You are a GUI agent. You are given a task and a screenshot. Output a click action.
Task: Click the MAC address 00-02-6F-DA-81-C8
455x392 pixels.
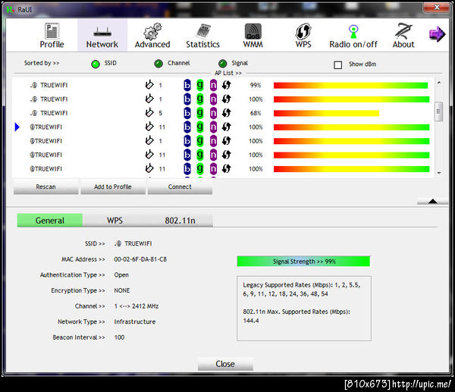[140, 259]
